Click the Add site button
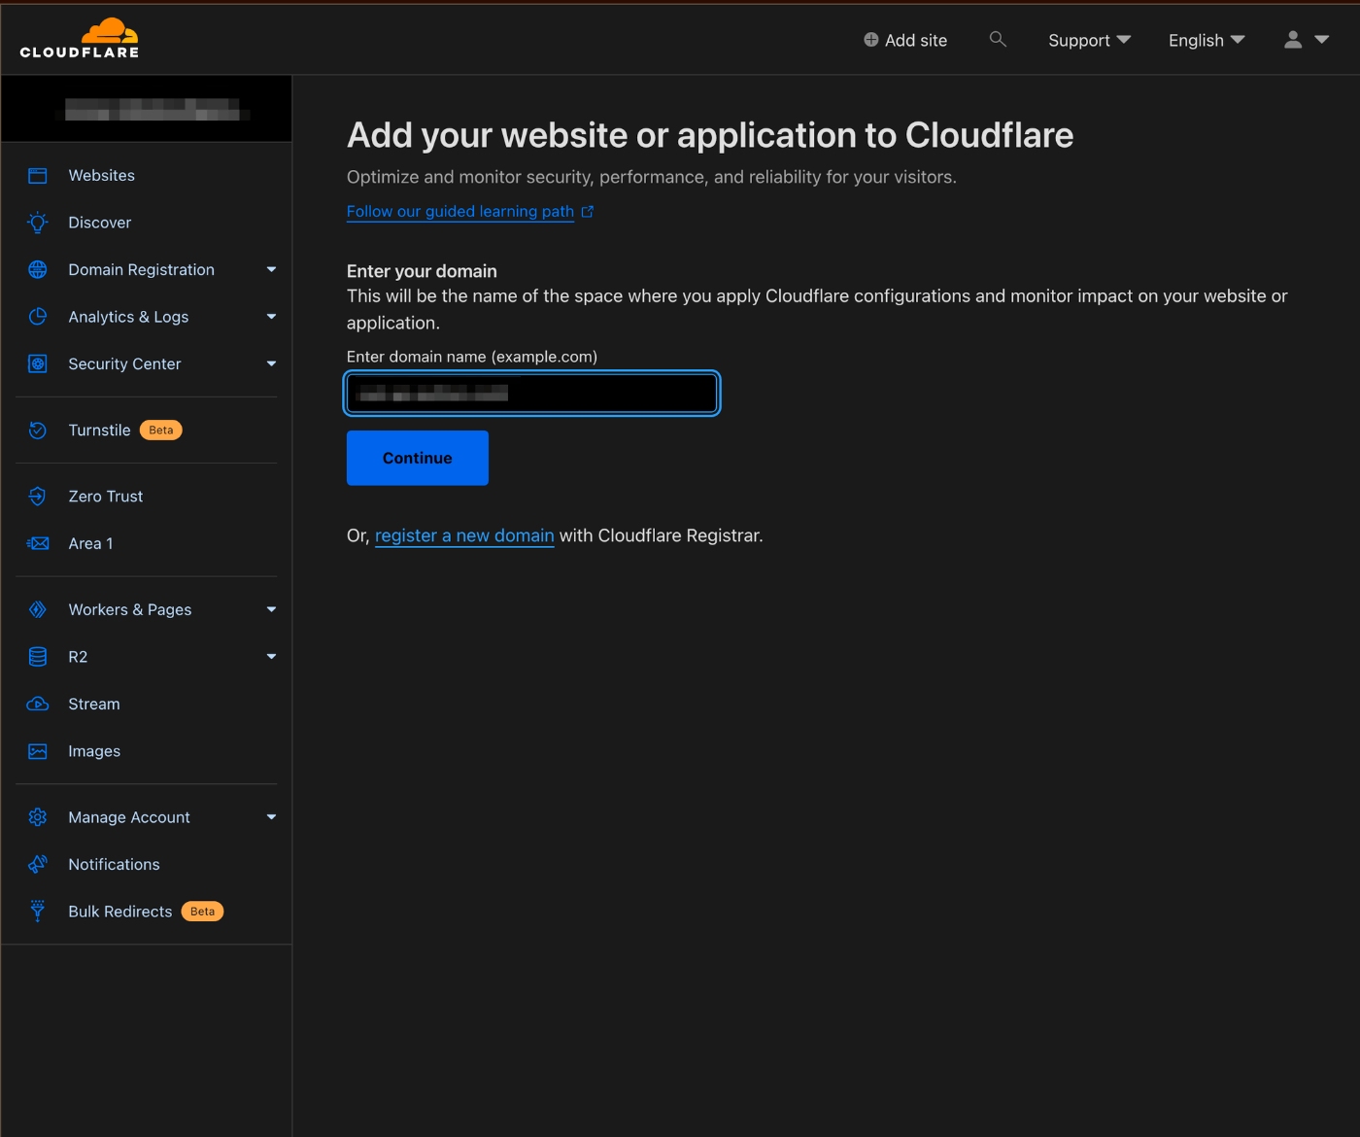Viewport: 1360px width, 1137px height. coord(905,40)
